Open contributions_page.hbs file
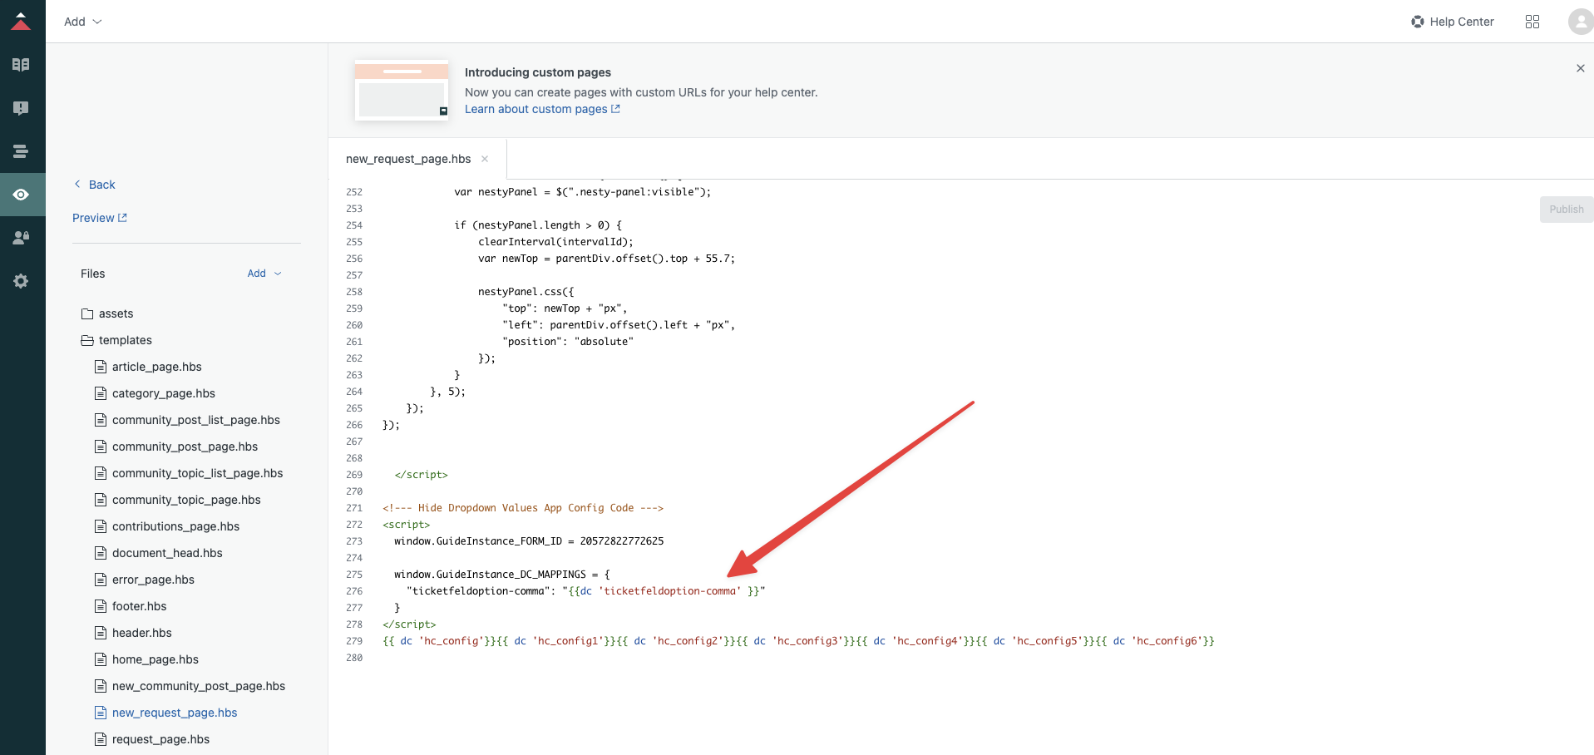This screenshot has width=1594, height=755. coord(167,526)
